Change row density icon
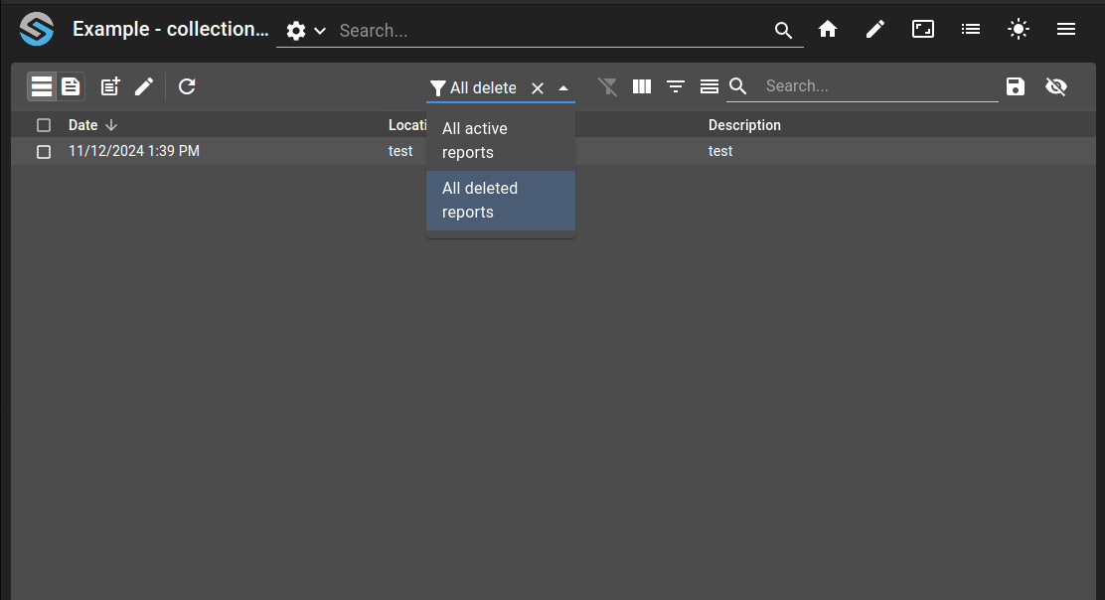 (709, 86)
